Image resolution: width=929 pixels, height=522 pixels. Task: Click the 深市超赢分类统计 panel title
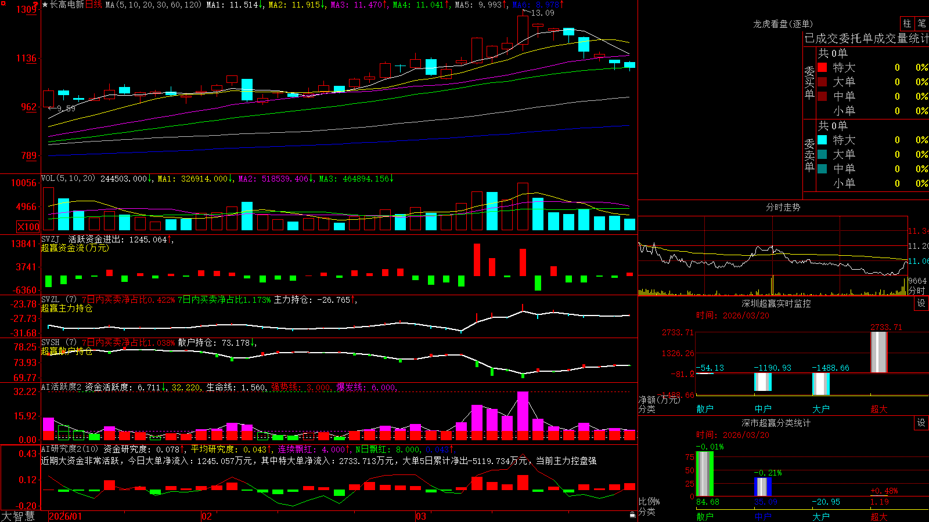pyautogui.click(x=776, y=423)
